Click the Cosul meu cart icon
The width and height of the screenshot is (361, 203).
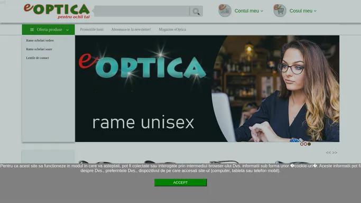(280, 11)
